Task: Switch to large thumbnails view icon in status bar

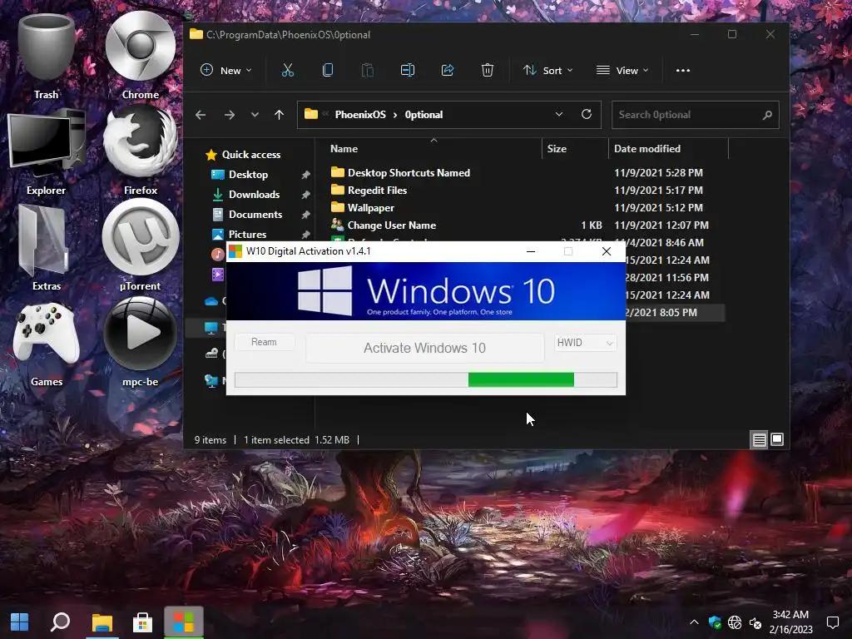Action: [777, 439]
